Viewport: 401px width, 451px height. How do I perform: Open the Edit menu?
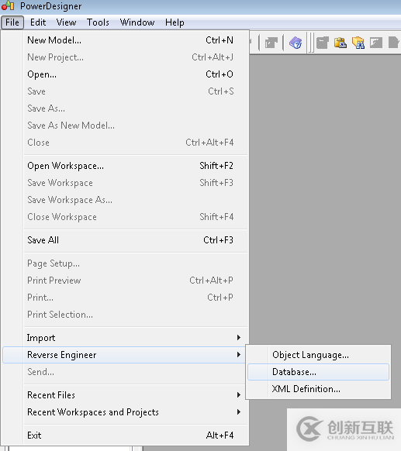click(38, 22)
